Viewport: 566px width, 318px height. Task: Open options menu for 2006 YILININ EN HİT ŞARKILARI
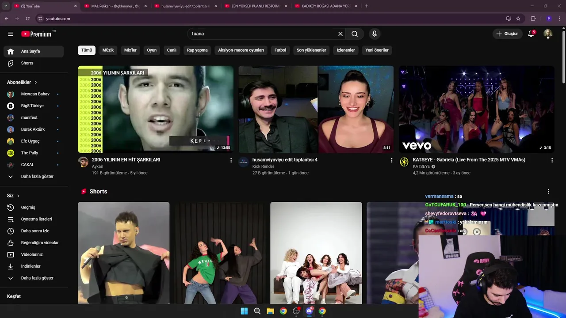coord(231,160)
